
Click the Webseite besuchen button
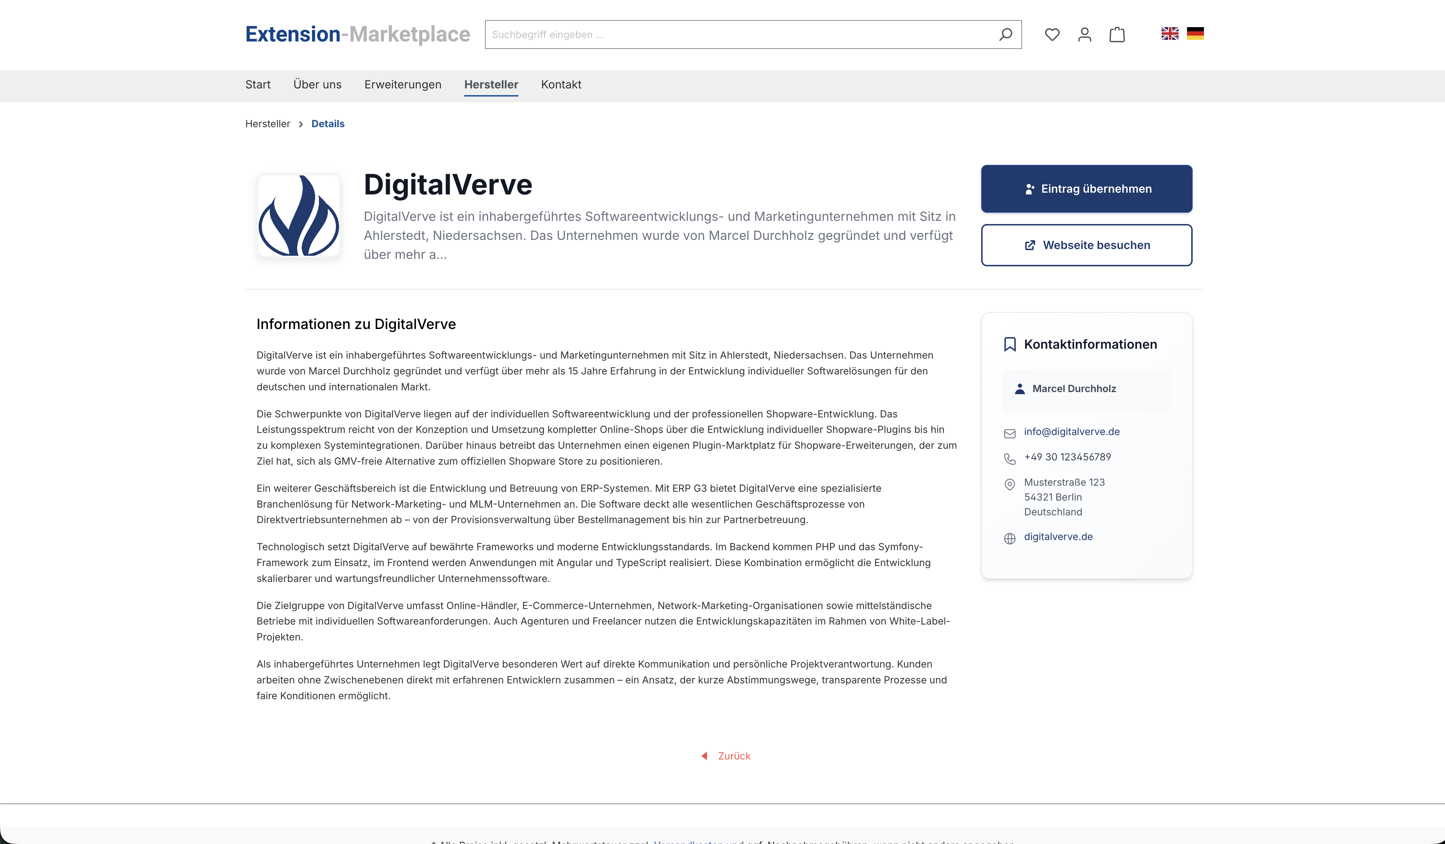[x=1086, y=245]
